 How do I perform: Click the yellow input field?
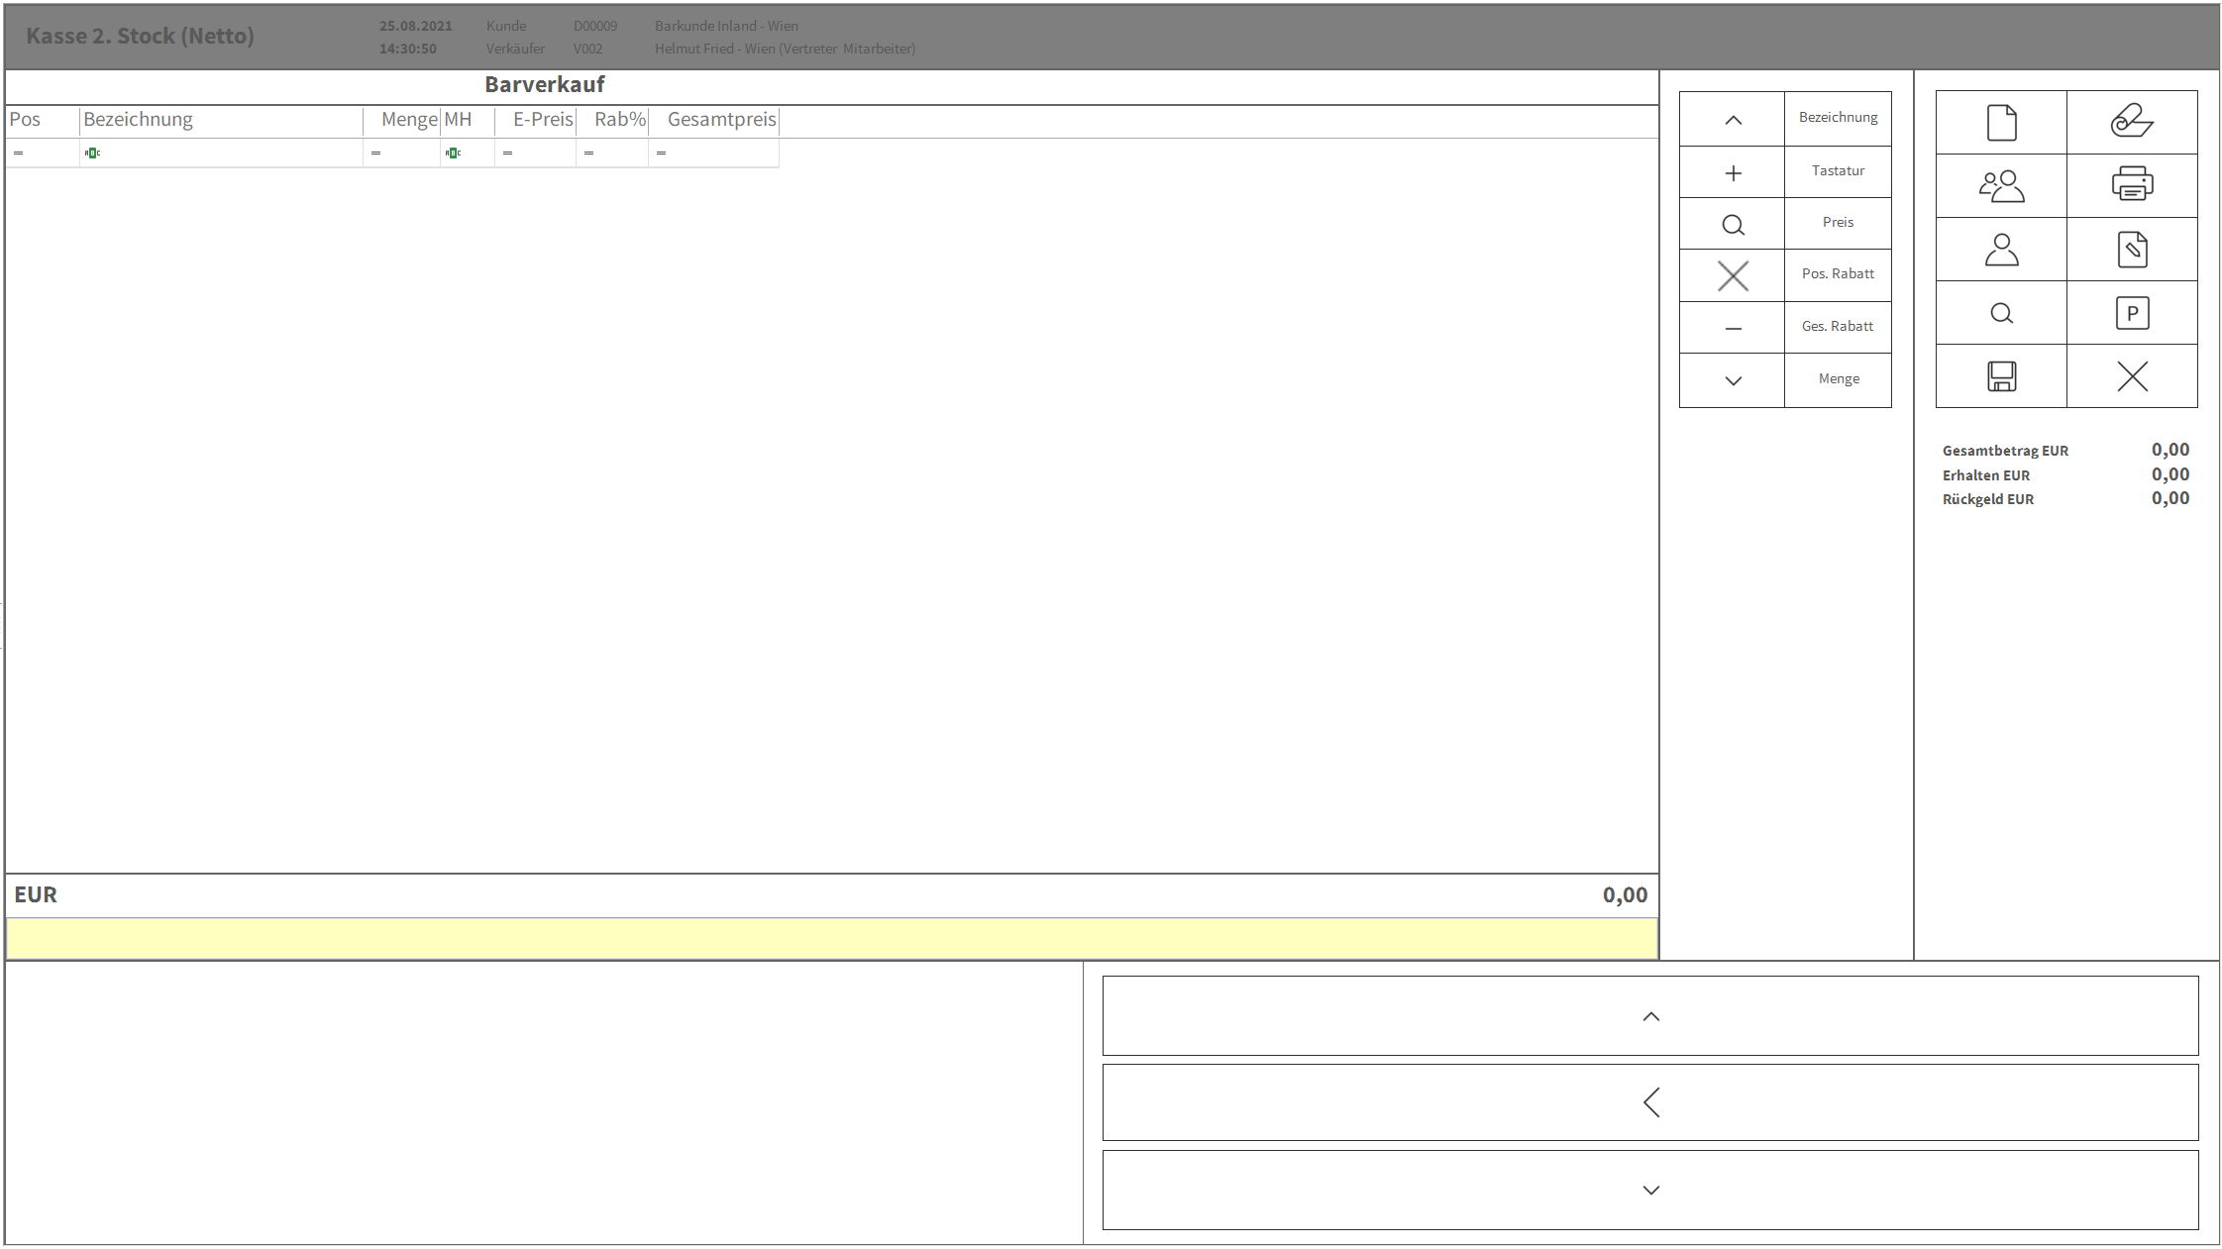[x=831, y=938]
